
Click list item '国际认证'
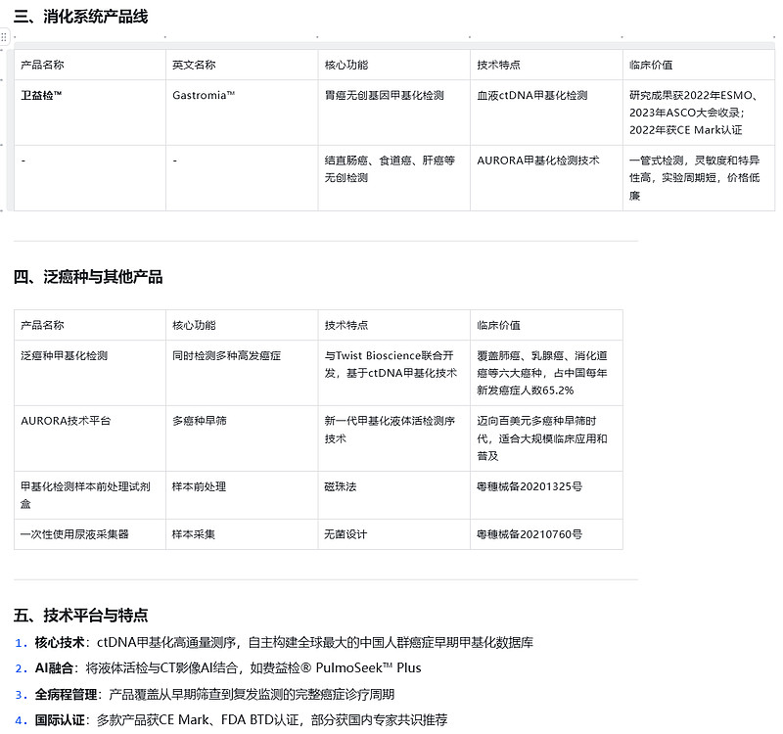tap(231, 720)
